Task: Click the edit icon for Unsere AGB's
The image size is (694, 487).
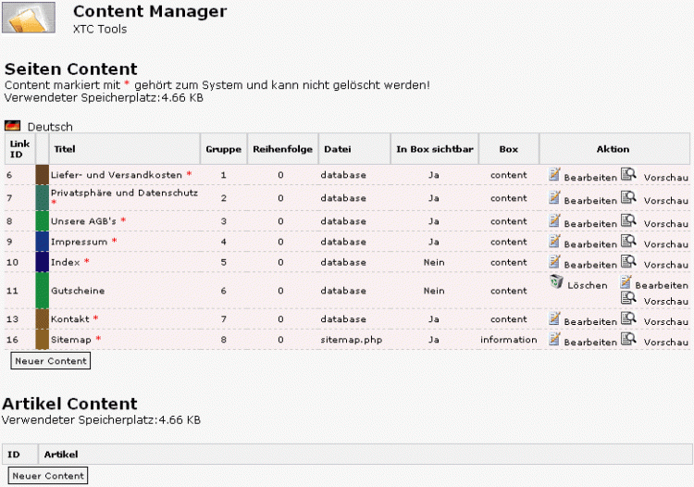Action: 554,219
